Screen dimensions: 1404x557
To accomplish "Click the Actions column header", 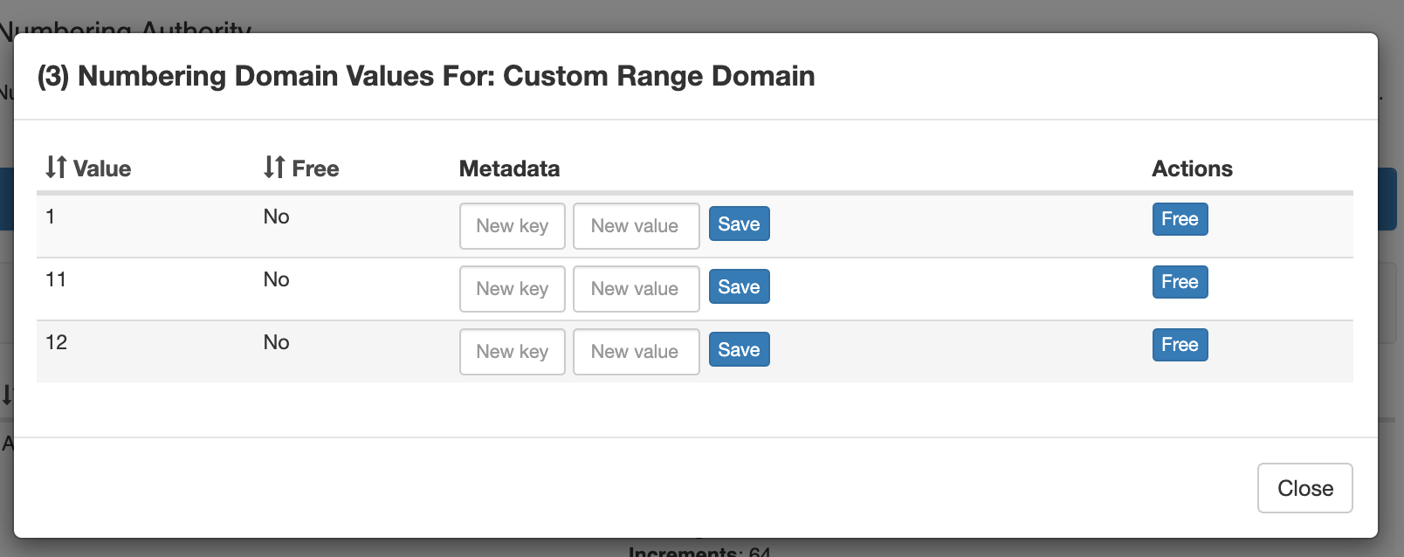I will tap(1192, 168).
